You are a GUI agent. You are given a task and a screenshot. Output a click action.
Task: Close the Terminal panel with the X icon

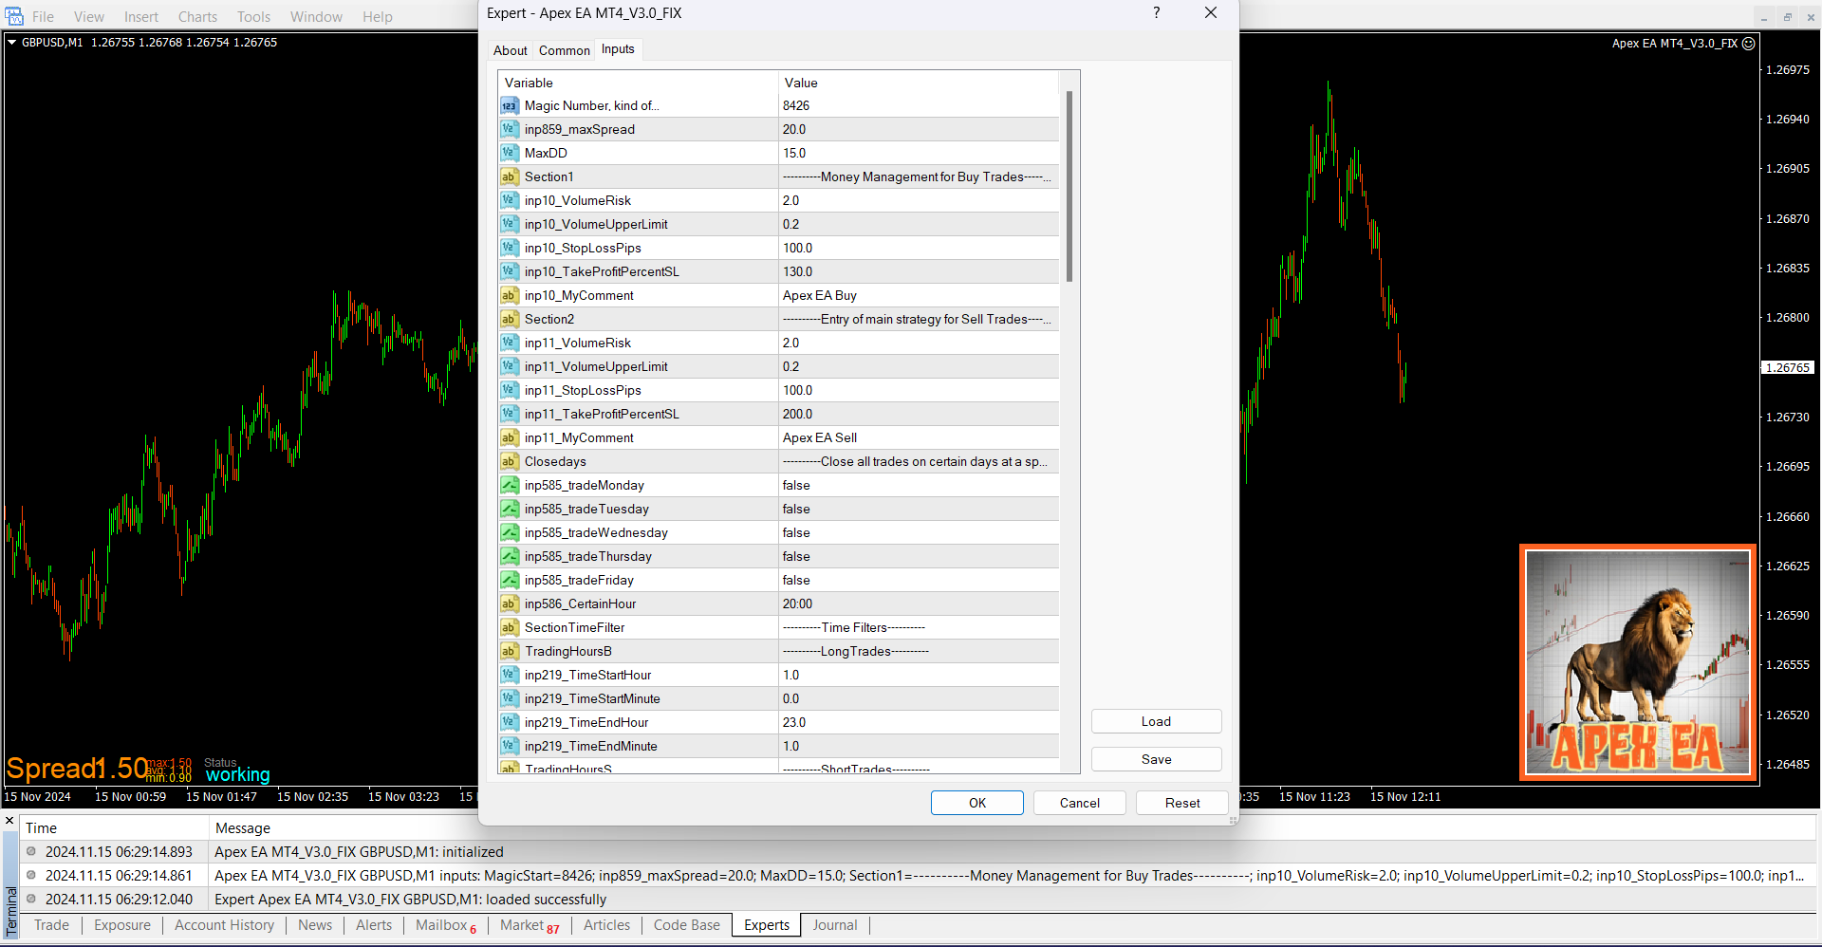tap(9, 821)
